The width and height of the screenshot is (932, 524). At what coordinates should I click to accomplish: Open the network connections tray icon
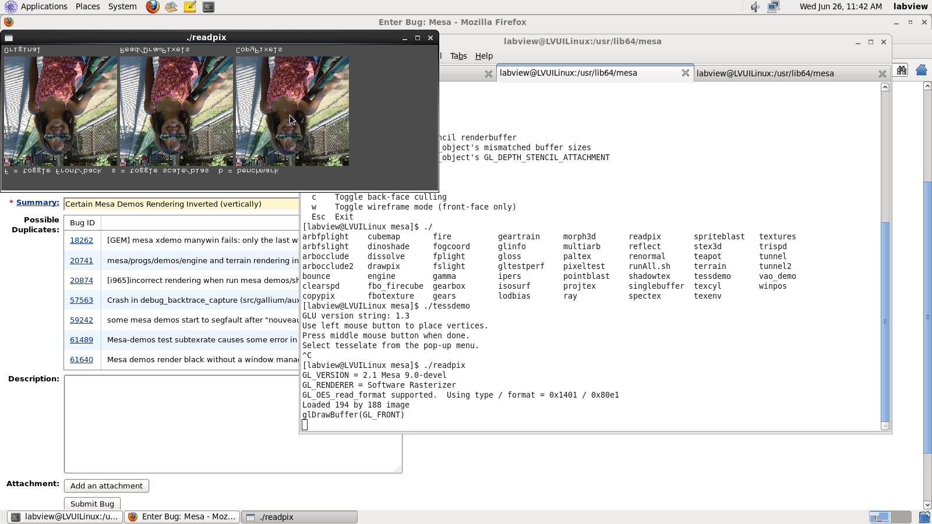tap(774, 7)
